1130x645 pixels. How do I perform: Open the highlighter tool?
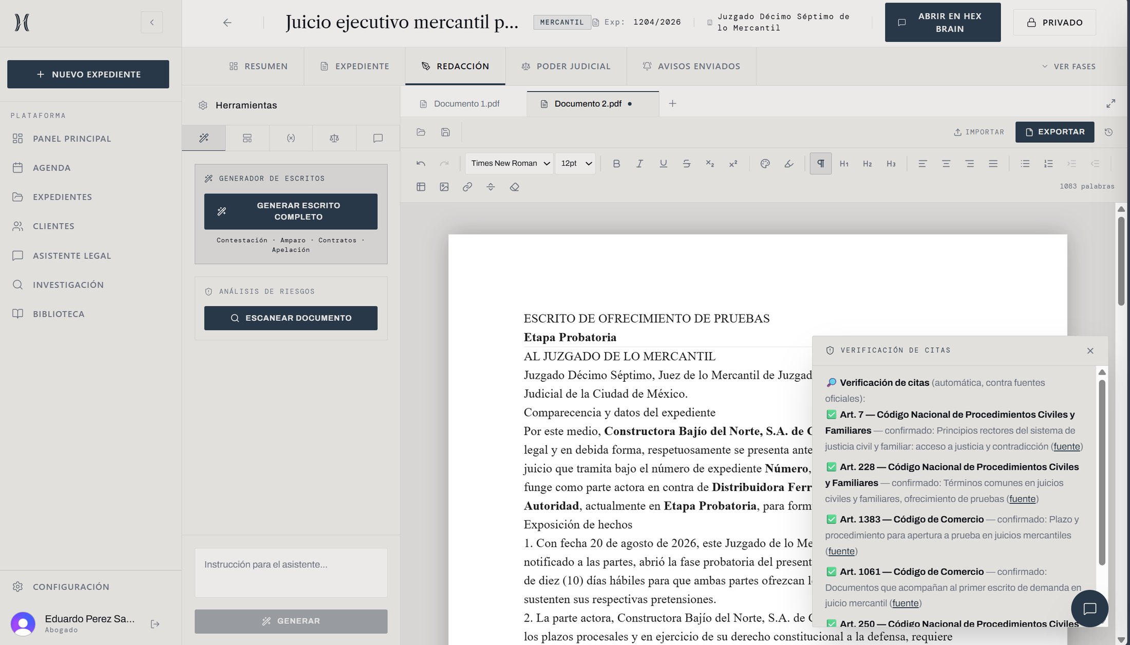789,163
